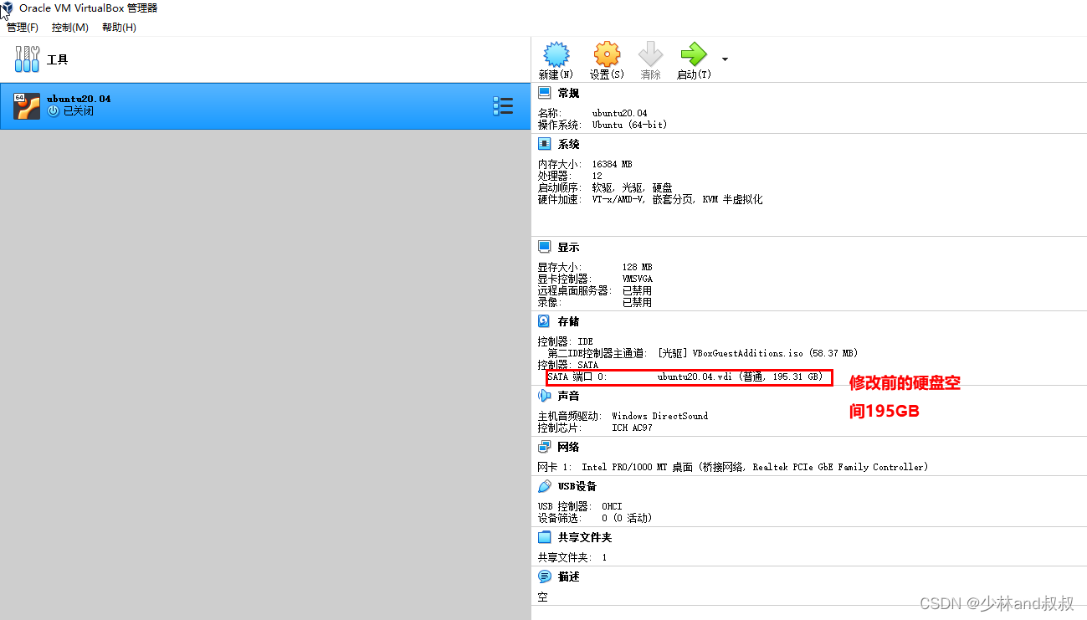
Task: Click the Display (显示) monitor icon
Action: point(545,247)
